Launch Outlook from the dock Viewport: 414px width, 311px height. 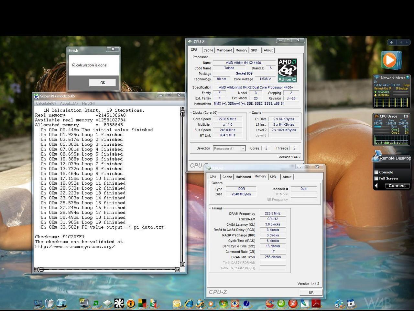click(x=177, y=304)
